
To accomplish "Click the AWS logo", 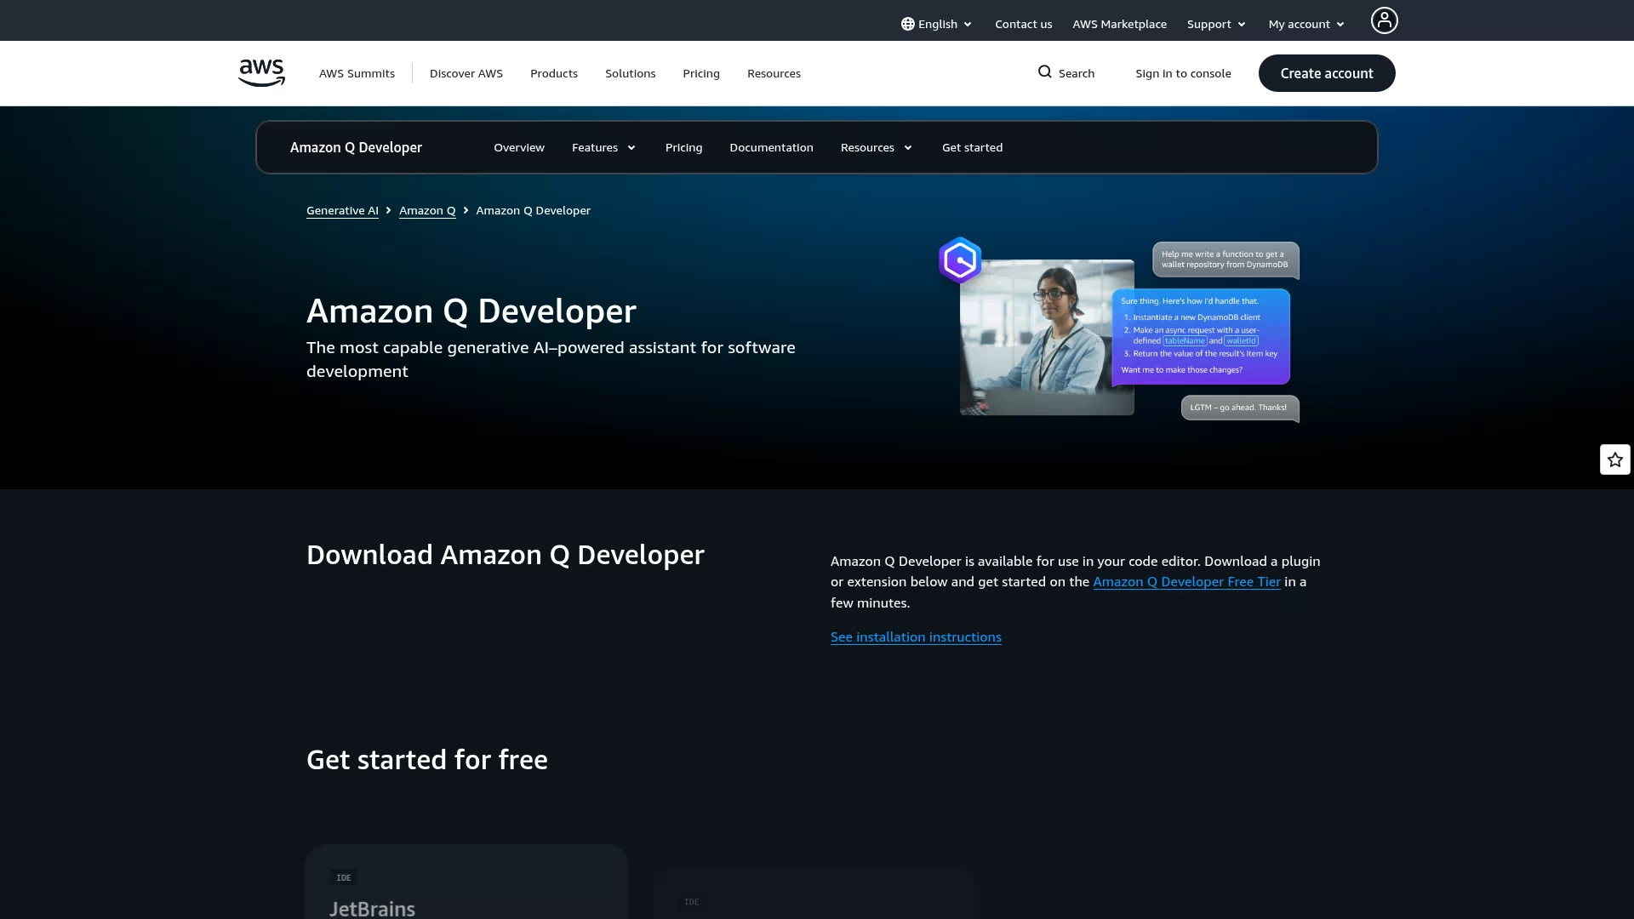I will [261, 73].
